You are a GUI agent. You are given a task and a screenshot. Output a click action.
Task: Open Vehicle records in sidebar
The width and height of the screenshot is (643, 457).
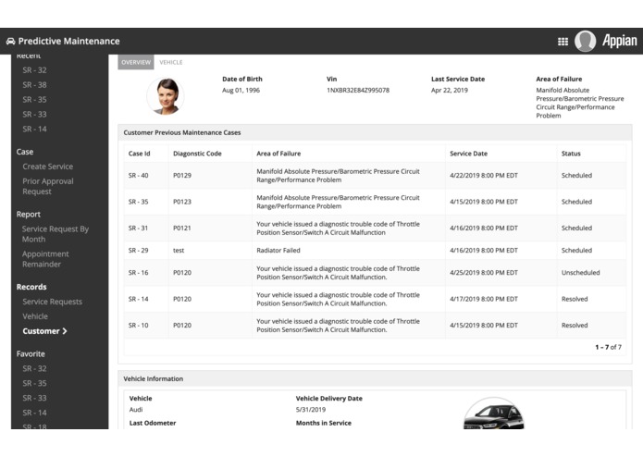pyautogui.click(x=35, y=316)
